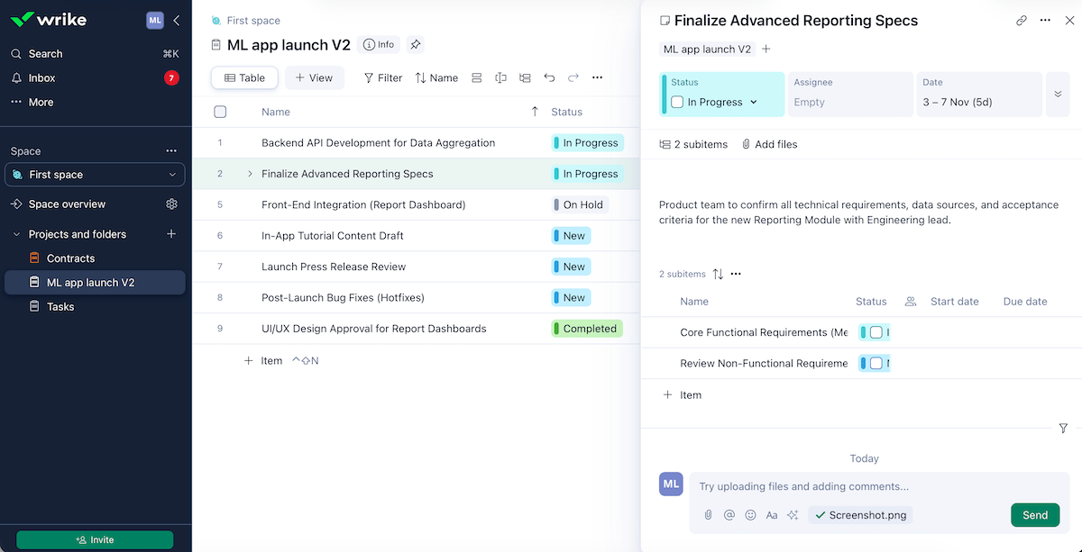Open the First space dropdown selector
This screenshot has width=1082, height=552.
pos(95,175)
